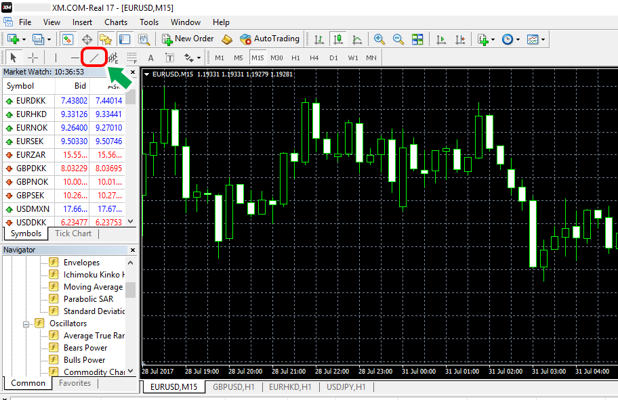Viewport: 618px width, 400px height.
Task: Switch timeframe to M5
Action: tap(239, 58)
